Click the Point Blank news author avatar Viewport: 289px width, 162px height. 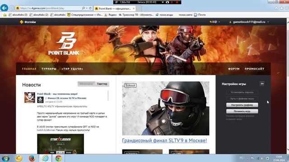coord(30,97)
